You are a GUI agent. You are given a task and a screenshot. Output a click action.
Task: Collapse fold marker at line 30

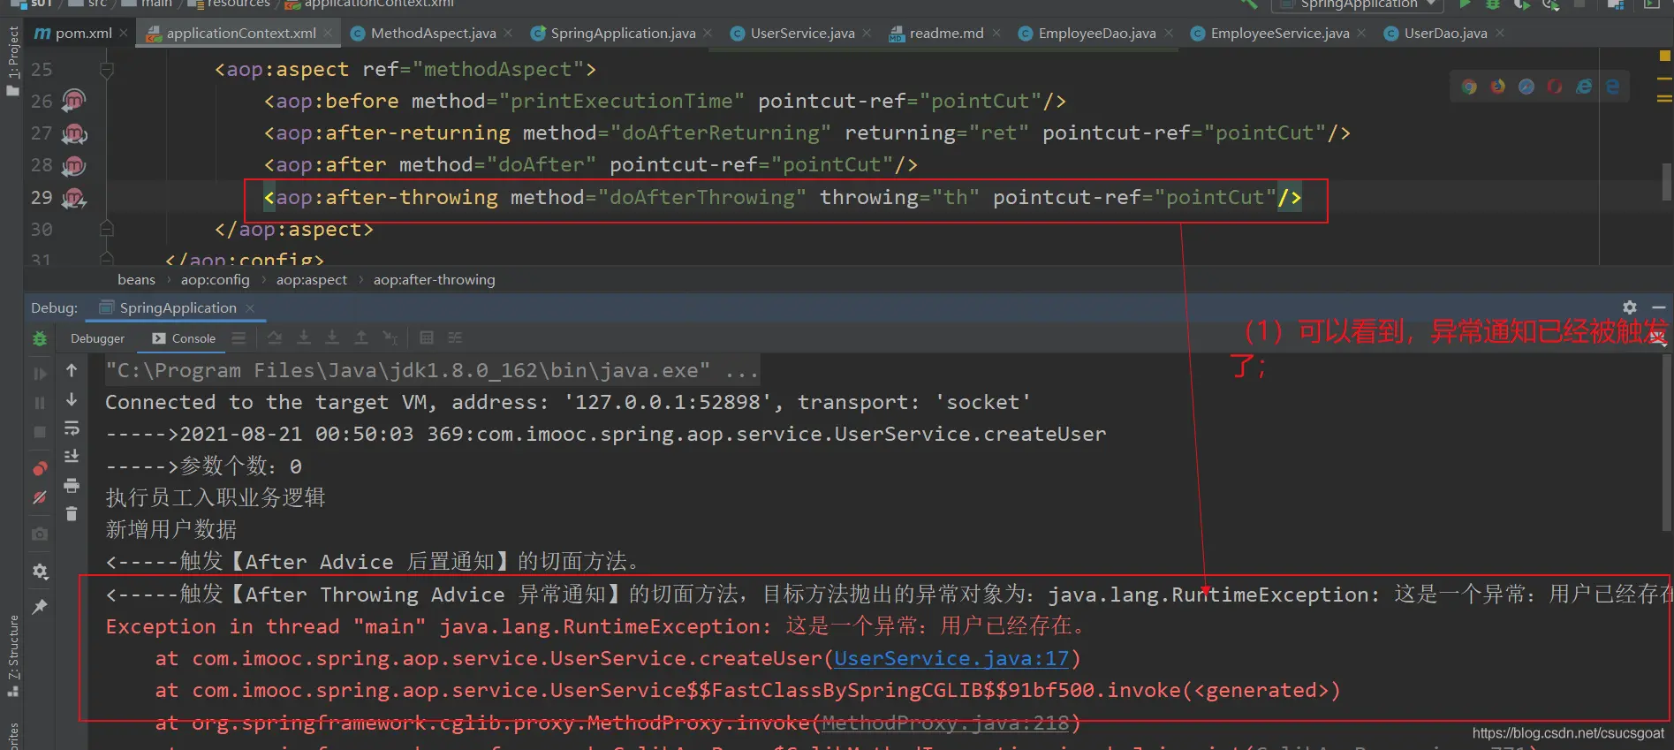[x=107, y=230]
